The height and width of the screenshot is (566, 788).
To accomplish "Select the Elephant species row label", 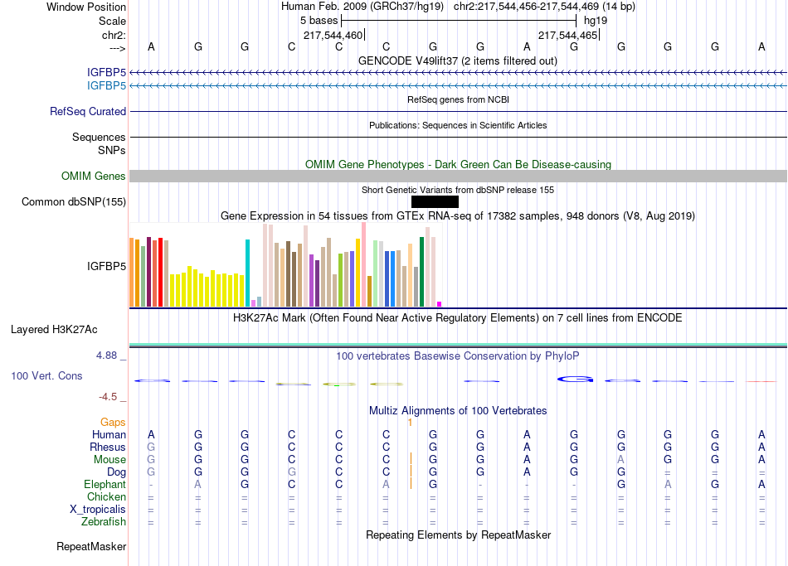I will 105,485.
